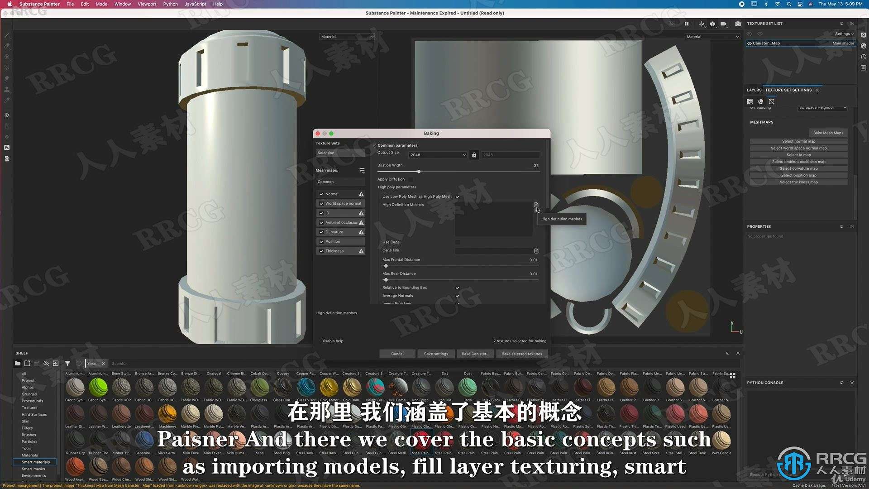Click the mesh maps selection list icon
This screenshot has width=869, height=489.
point(362,170)
